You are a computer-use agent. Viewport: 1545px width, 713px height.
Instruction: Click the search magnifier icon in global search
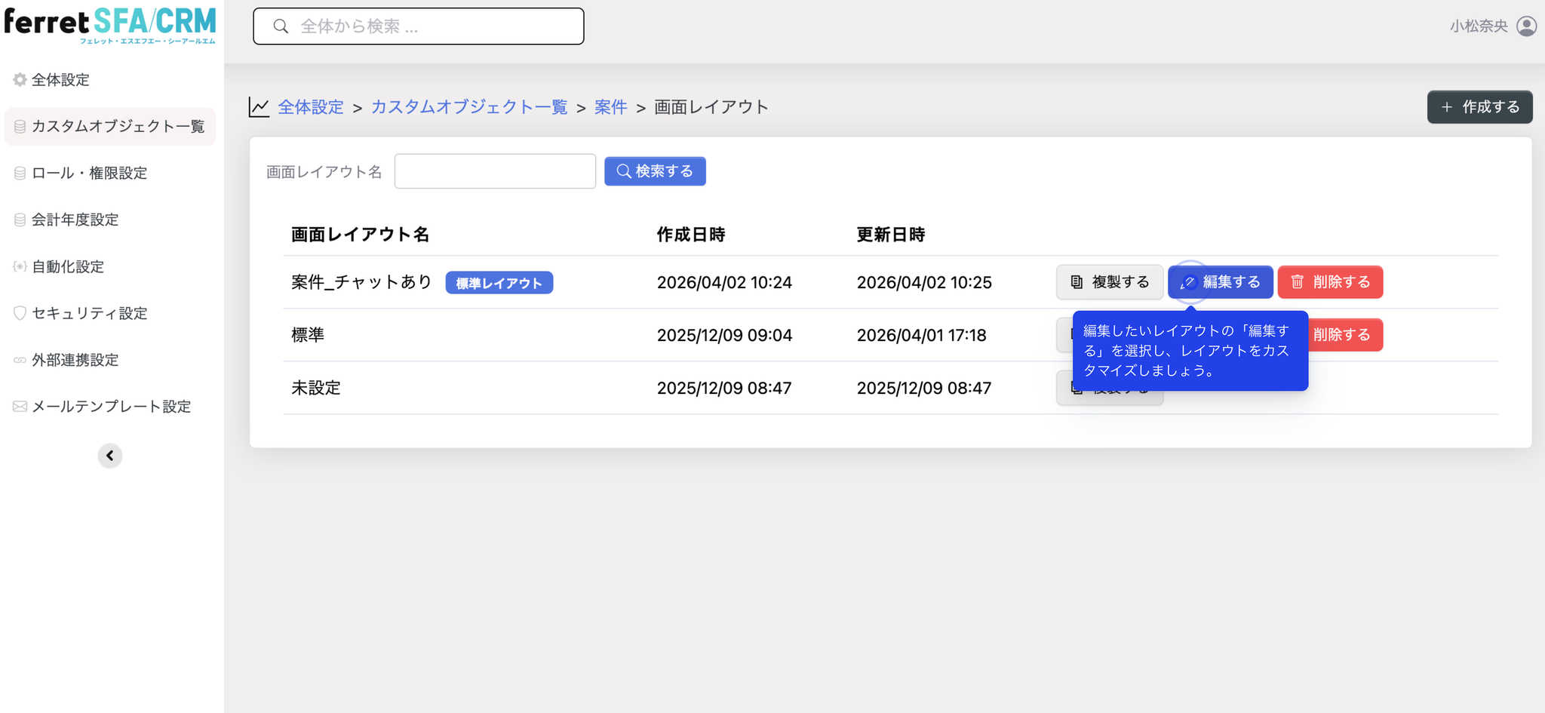[281, 26]
